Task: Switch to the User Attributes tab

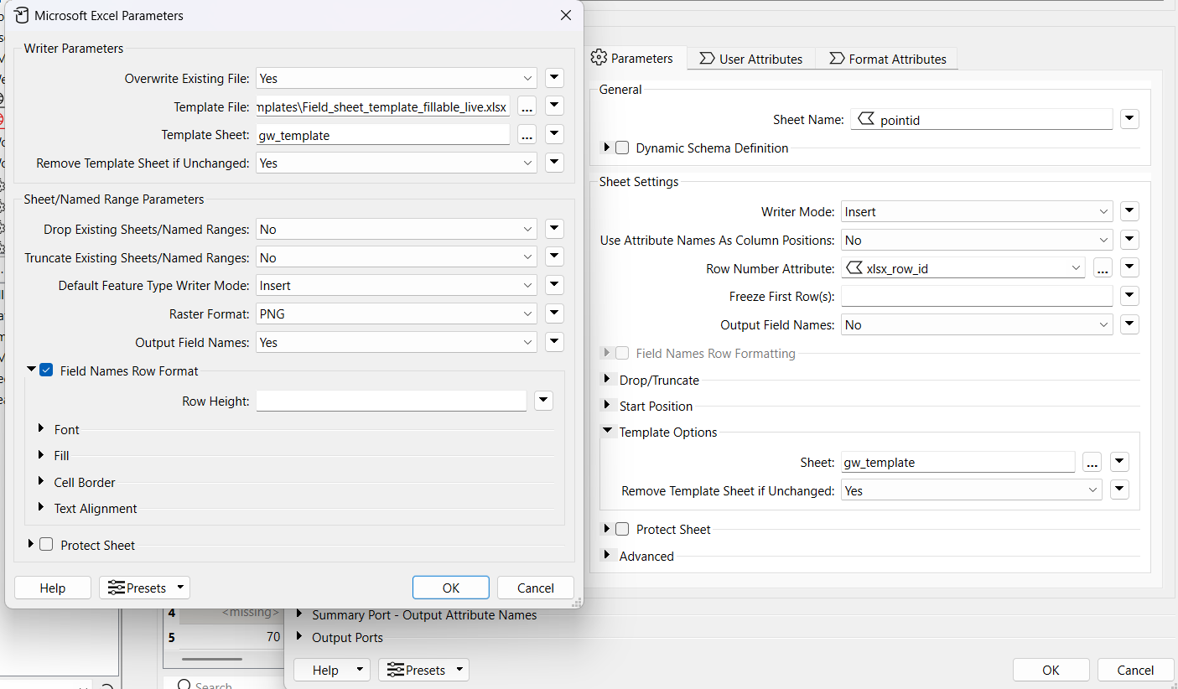Action: (x=750, y=59)
